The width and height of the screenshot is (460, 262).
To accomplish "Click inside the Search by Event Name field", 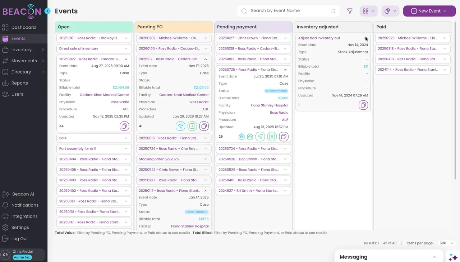I will (287, 11).
